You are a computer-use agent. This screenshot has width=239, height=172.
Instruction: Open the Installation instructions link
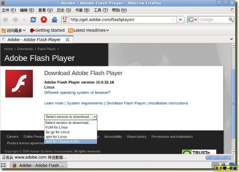point(168,103)
